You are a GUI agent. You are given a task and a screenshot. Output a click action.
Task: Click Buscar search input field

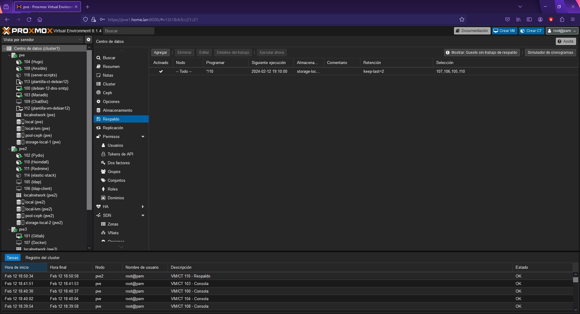(x=129, y=31)
